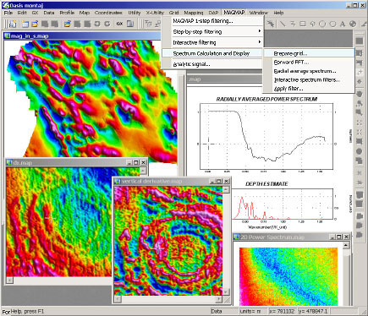
Task: Open the Grid menu
Action: click(x=174, y=13)
